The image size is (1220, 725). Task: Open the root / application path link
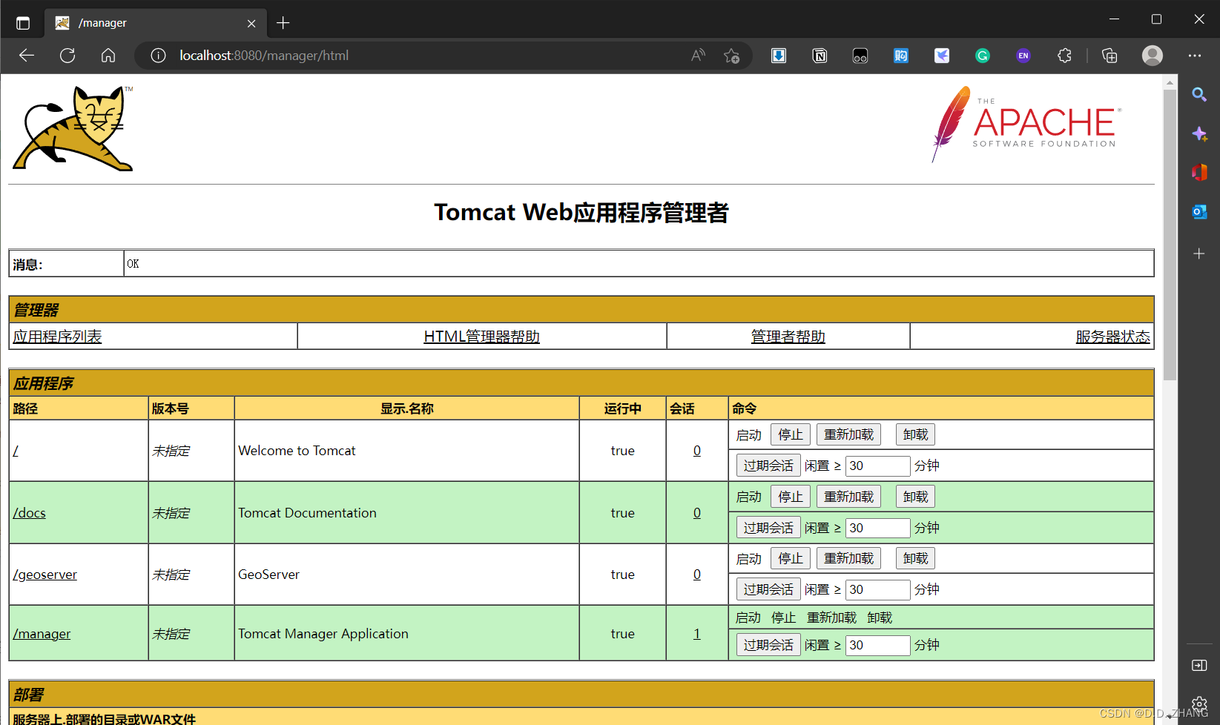16,451
